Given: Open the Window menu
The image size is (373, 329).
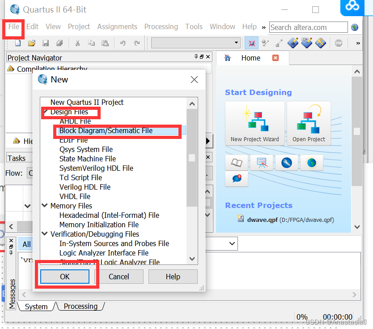Looking at the screenshot, I should (x=222, y=26).
